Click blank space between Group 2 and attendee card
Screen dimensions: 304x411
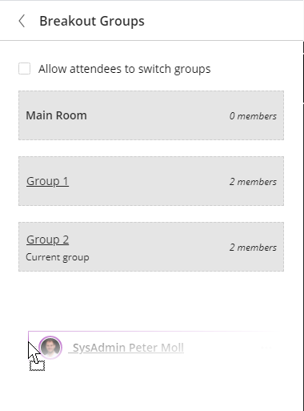[151, 300]
